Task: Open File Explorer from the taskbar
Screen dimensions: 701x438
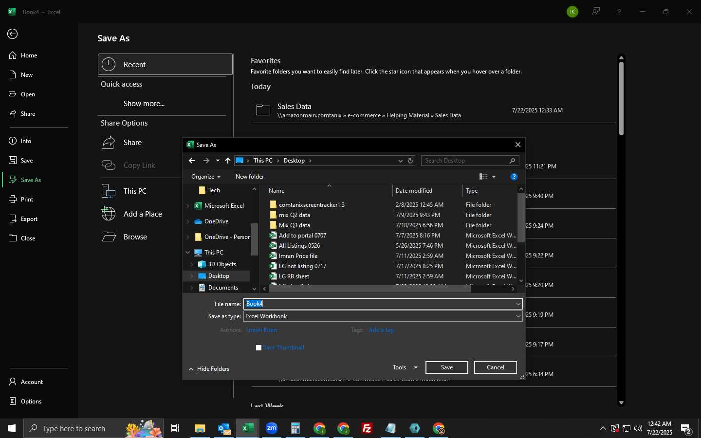Action: 200,428
